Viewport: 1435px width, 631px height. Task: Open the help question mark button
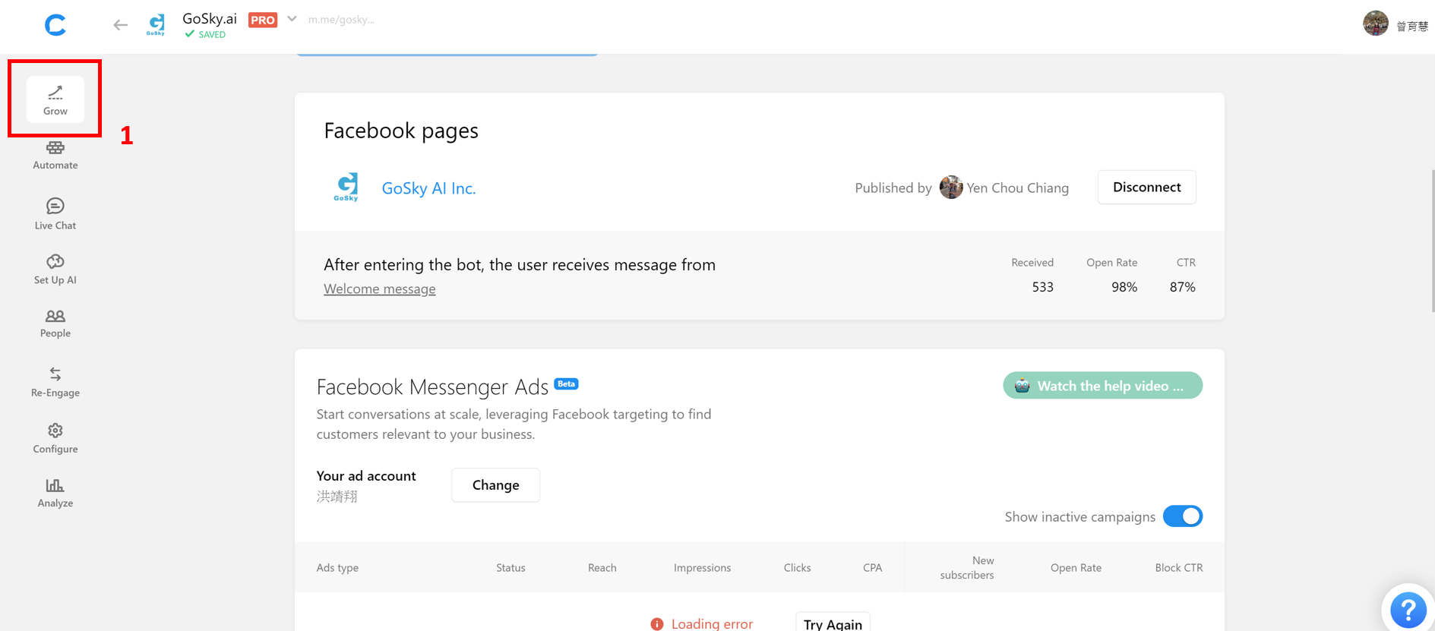pyautogui.click(x=1408, y=609)
